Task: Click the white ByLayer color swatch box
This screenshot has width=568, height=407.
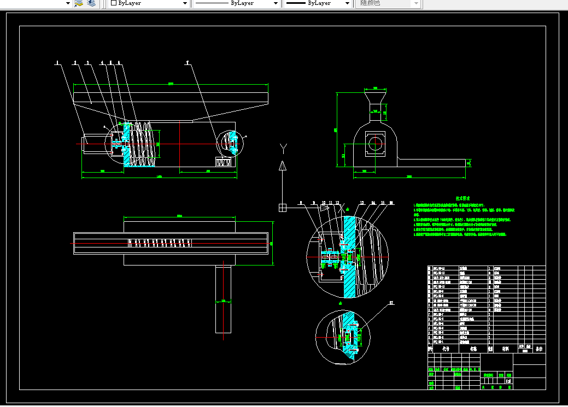Action: click(114, 3)
